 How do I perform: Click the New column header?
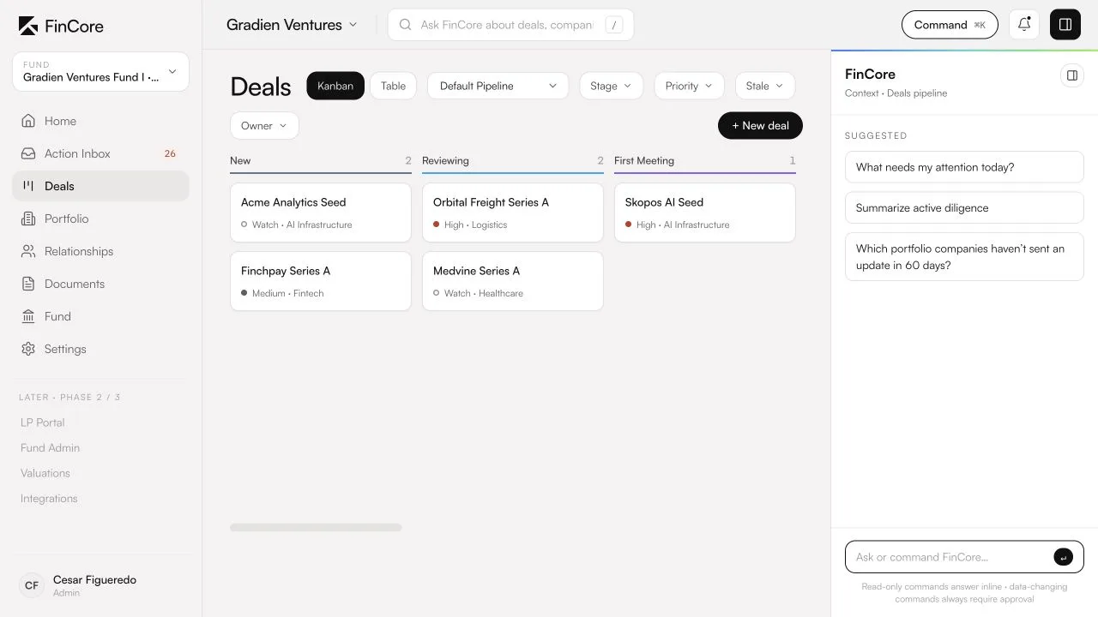(x=321, y=161)
